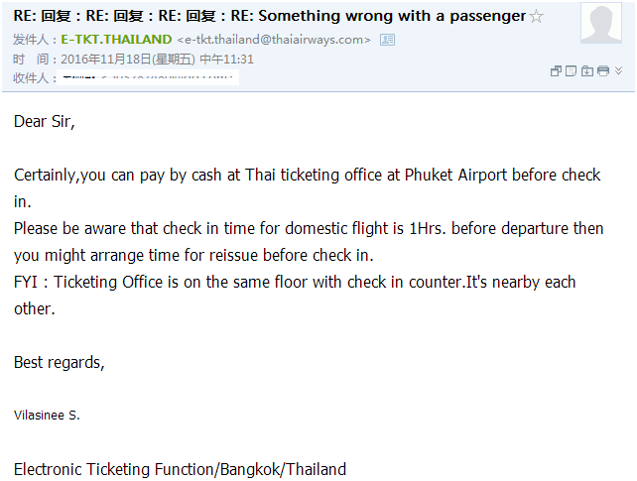Click the save/download email icon
Screen dimensions: 637x481
(587, 71)
